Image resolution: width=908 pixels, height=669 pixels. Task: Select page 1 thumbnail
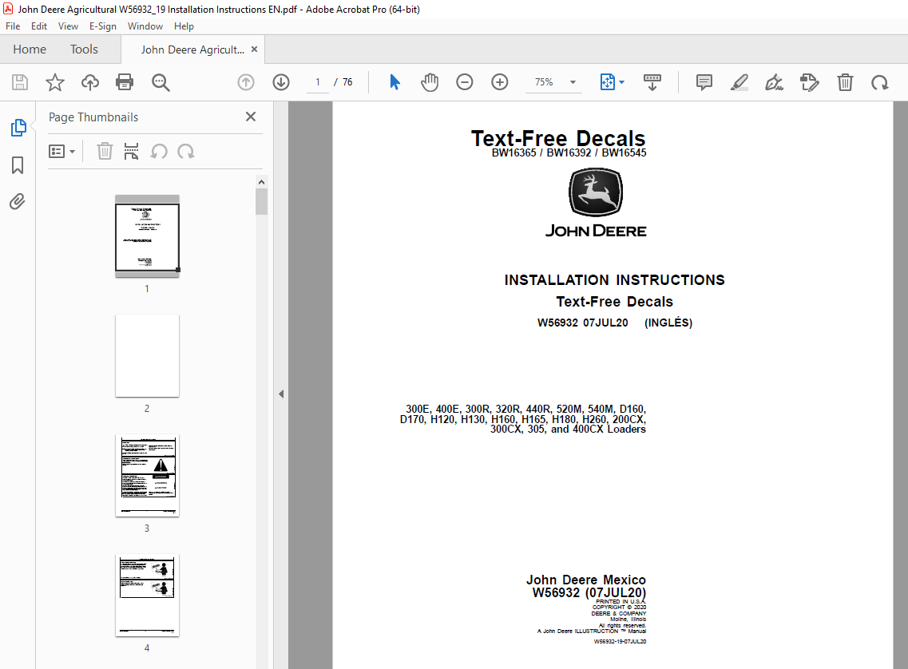tap(147, 236)
